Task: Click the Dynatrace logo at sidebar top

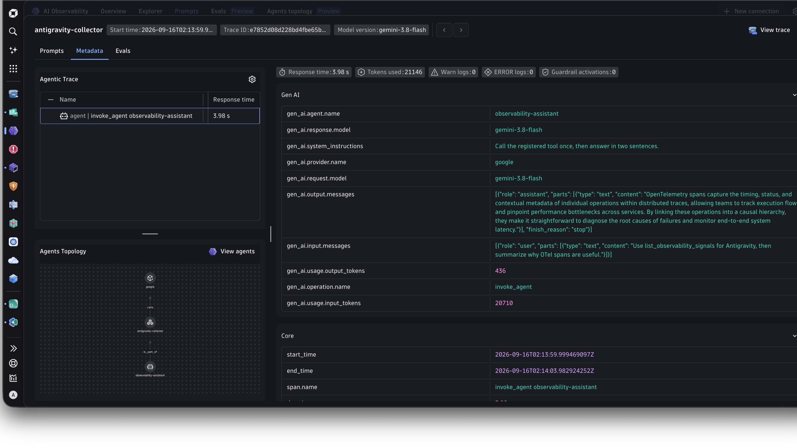Action: (13, 13)
